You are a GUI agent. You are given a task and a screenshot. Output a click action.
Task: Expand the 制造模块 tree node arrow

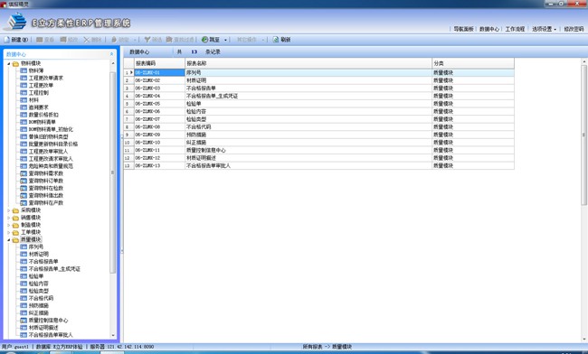pos(9,225)
